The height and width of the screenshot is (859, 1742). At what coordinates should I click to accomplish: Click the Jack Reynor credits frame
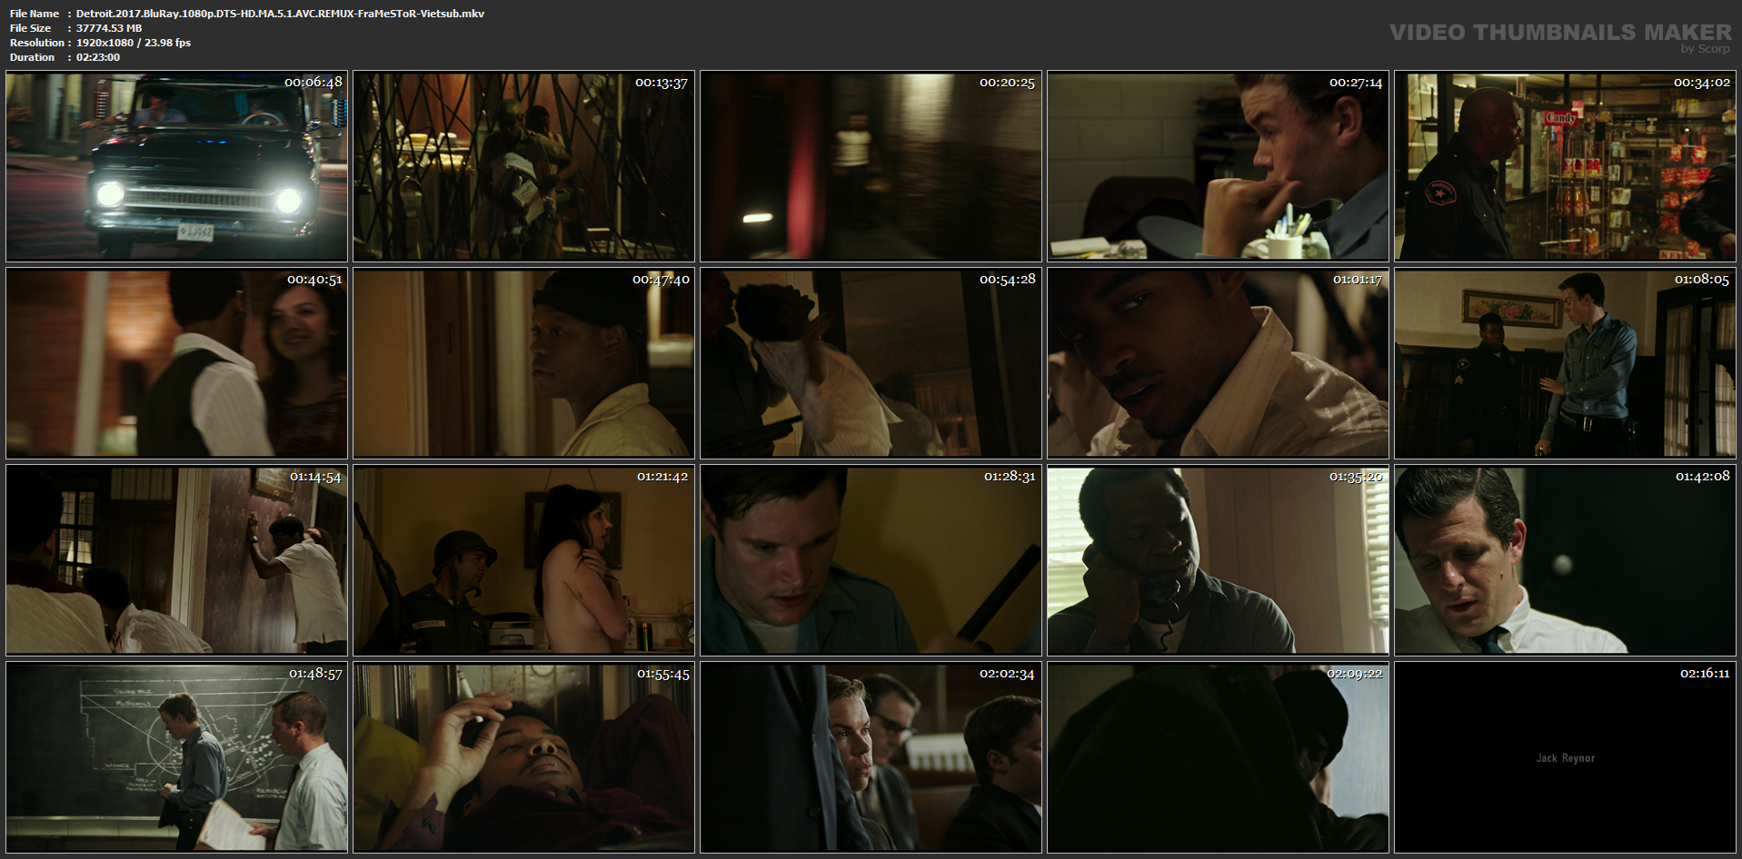[x=1565, y=757]
